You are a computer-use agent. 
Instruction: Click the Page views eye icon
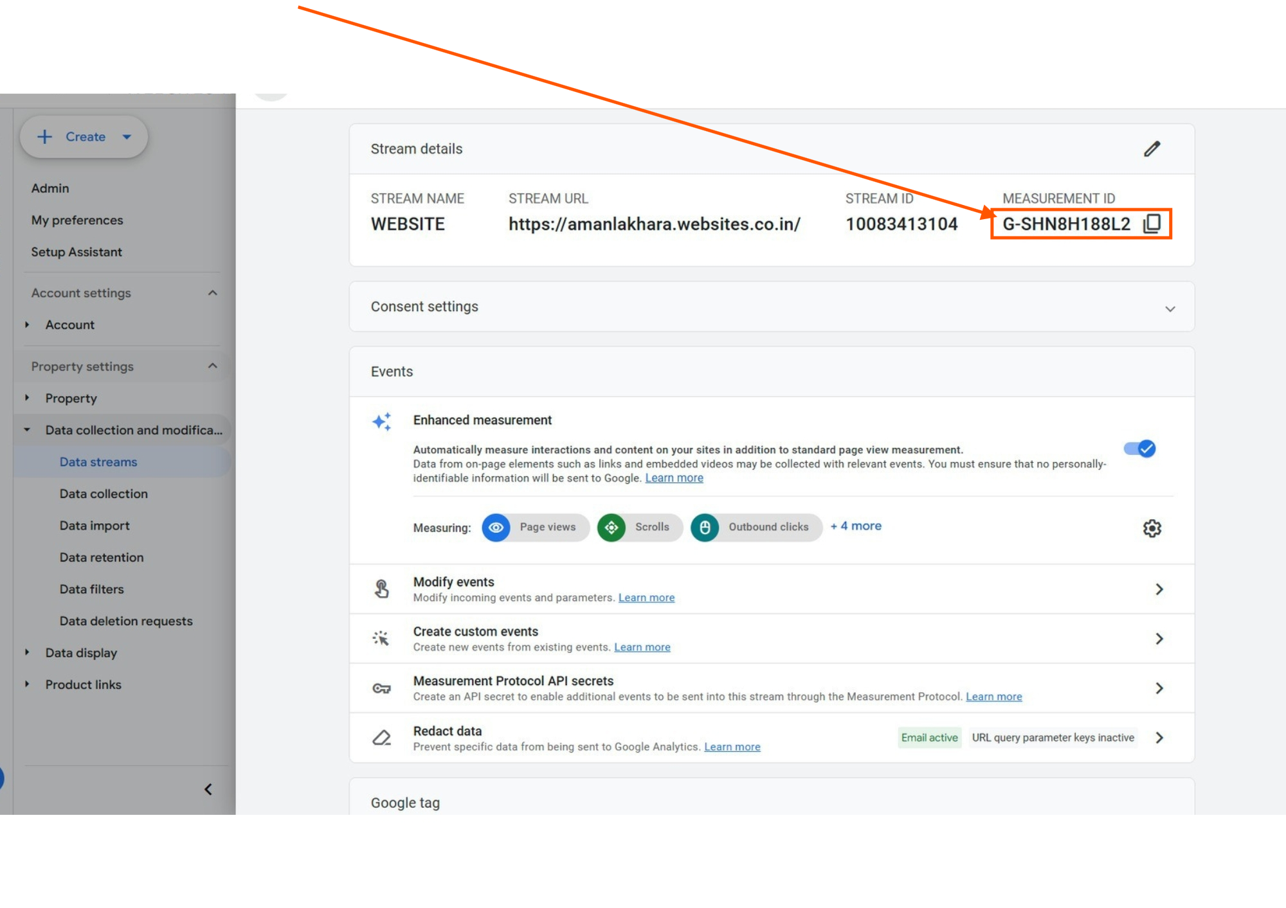tap(496, 528)
